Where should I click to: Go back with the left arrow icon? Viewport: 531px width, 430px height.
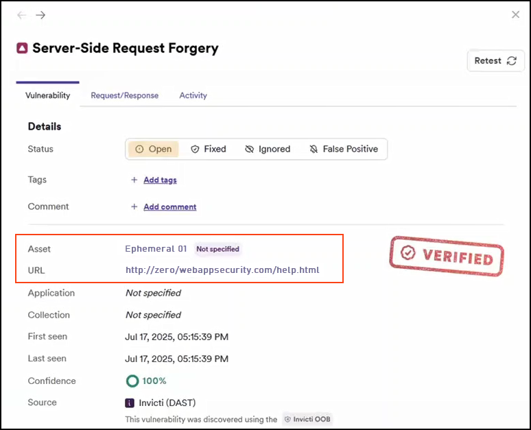tap(22, 15)
